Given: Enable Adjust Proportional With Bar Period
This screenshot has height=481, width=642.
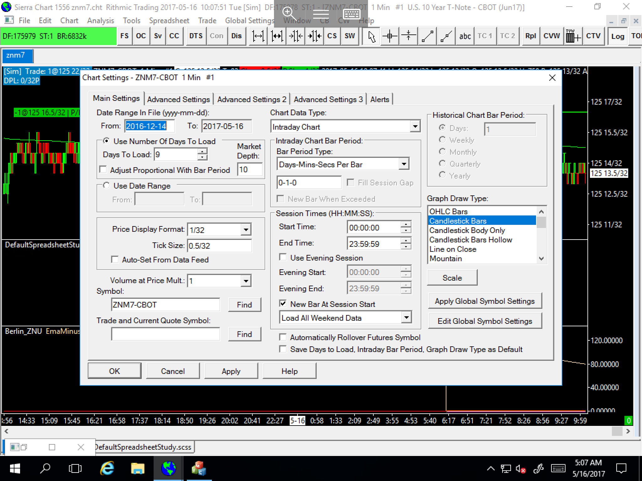Looking at the screenshot, I should [103, 170].
